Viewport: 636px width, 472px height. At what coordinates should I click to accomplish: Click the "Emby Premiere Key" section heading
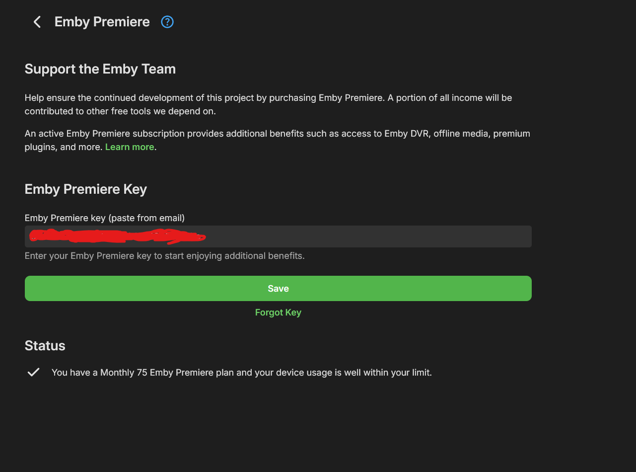(86, 189)
